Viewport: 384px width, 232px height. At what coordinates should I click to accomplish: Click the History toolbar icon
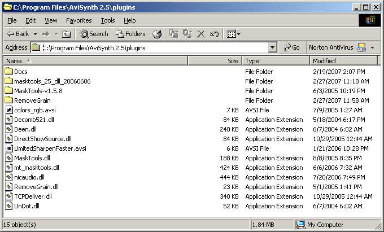157,34
